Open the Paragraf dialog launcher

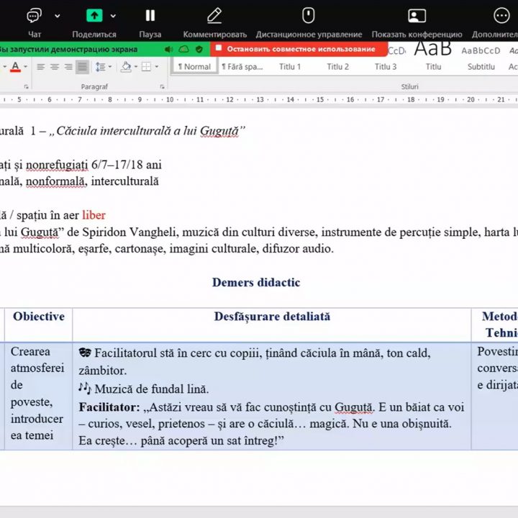(x=163, y=86)
